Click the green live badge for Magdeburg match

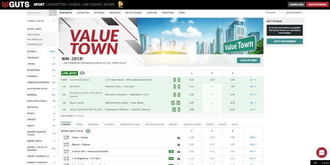[x=171, y=159]
